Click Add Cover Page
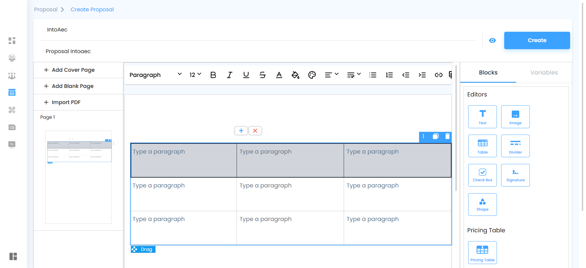Screen dimensions: 586x268 pos(73,70)
